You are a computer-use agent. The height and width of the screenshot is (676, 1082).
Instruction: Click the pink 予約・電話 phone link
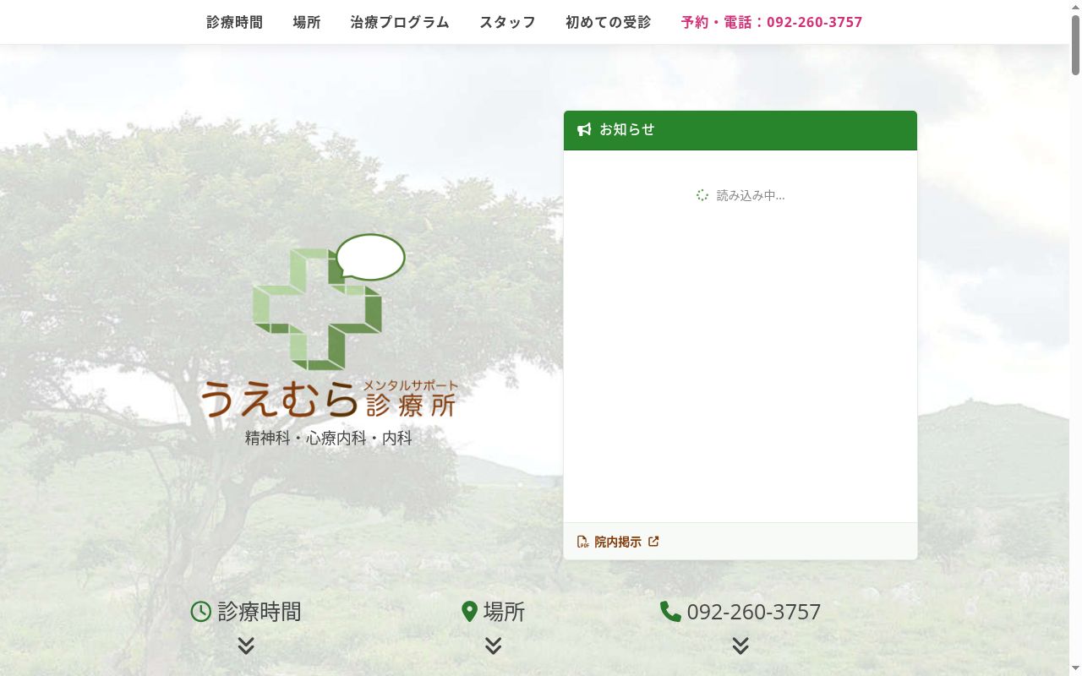tap(772, 22)
